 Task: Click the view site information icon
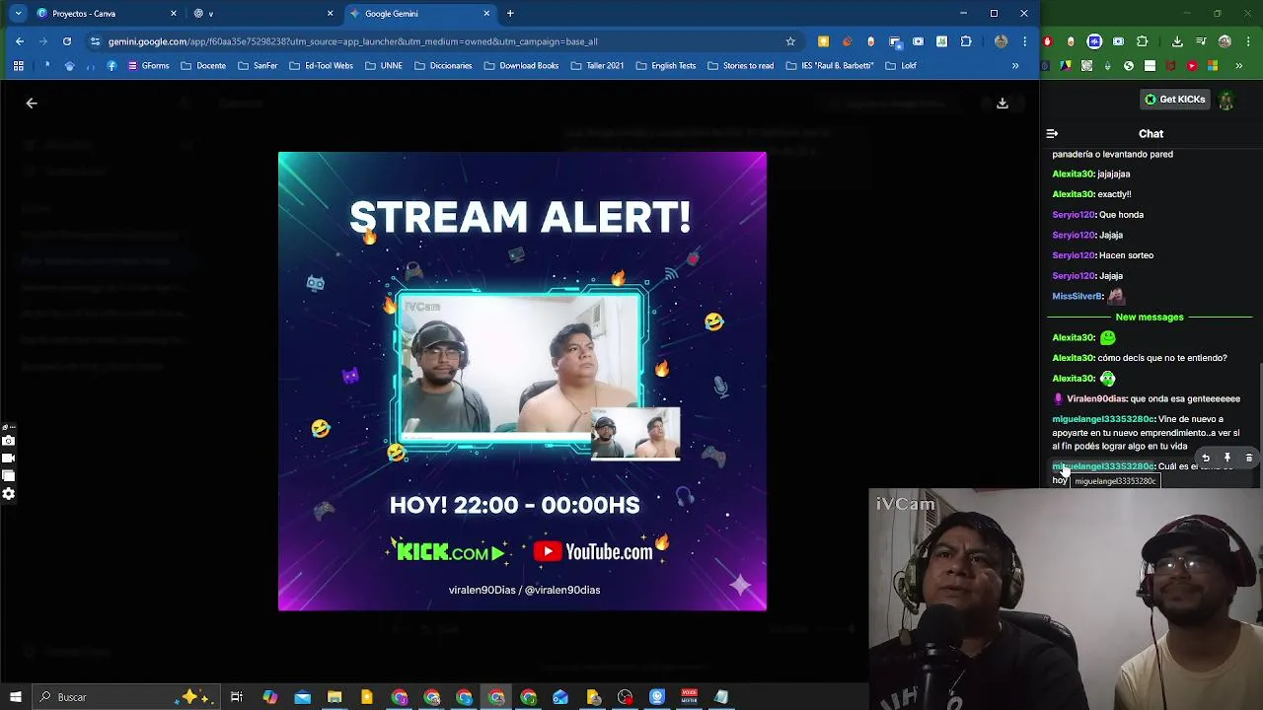click(95, 41)
